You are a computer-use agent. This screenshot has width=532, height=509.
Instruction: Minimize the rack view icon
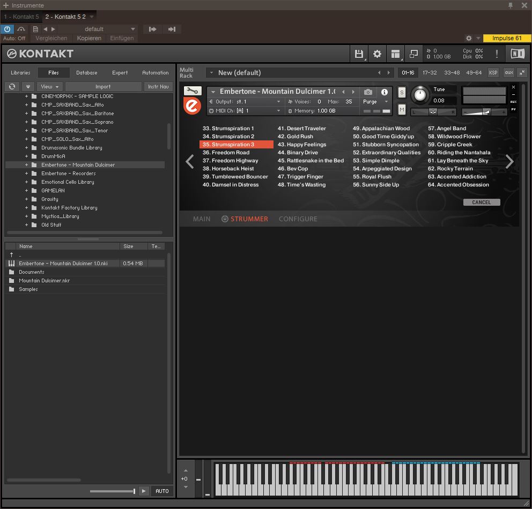pos(522,72)
